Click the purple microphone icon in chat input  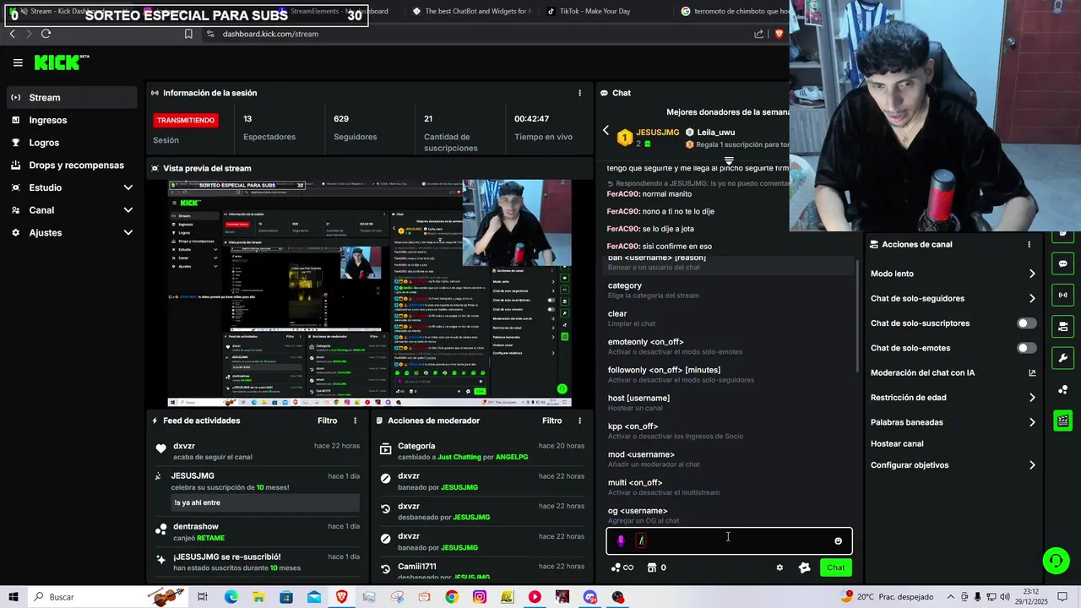point(621,540)
